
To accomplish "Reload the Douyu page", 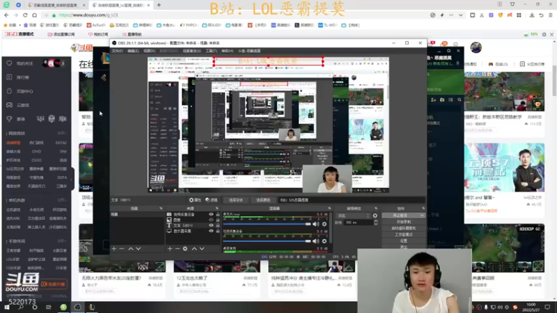I will coord(25,15).
